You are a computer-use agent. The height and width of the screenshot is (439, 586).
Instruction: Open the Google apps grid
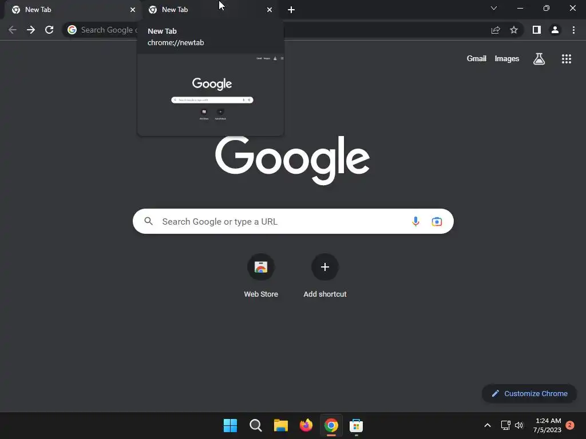pyautogui.click(x=567, y=59)
